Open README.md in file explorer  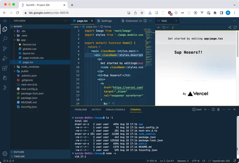pos(40,102)
